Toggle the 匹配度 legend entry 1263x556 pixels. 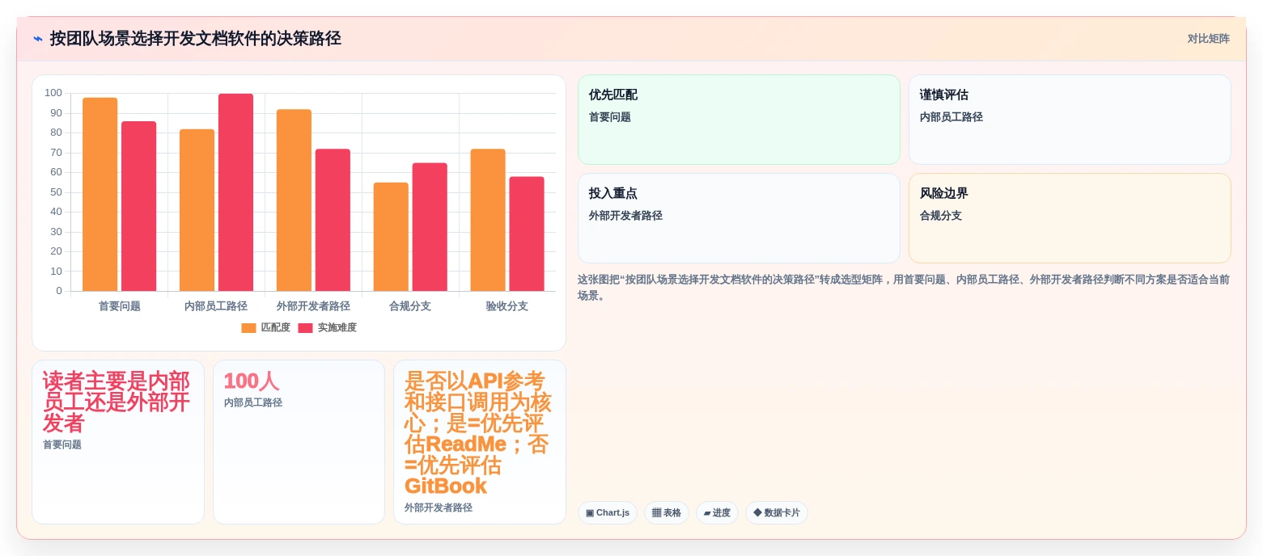(266, 327)
